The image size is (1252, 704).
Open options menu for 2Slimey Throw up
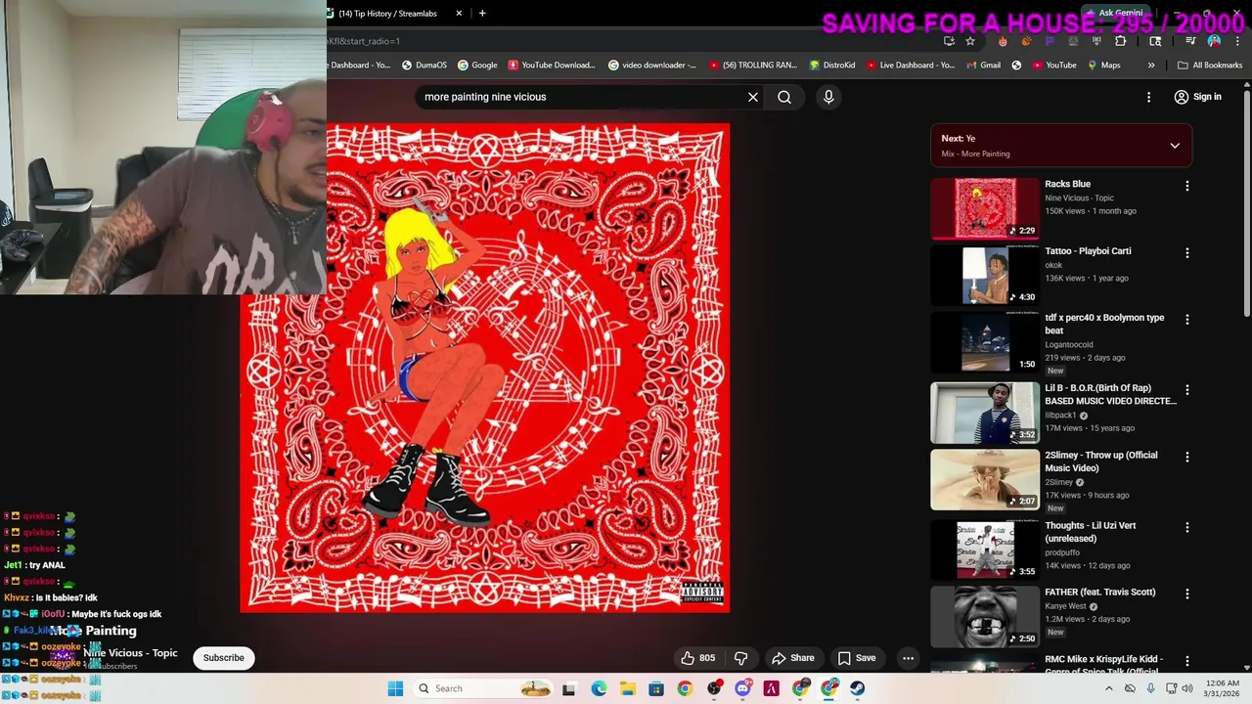click(x=1187, y=457)
